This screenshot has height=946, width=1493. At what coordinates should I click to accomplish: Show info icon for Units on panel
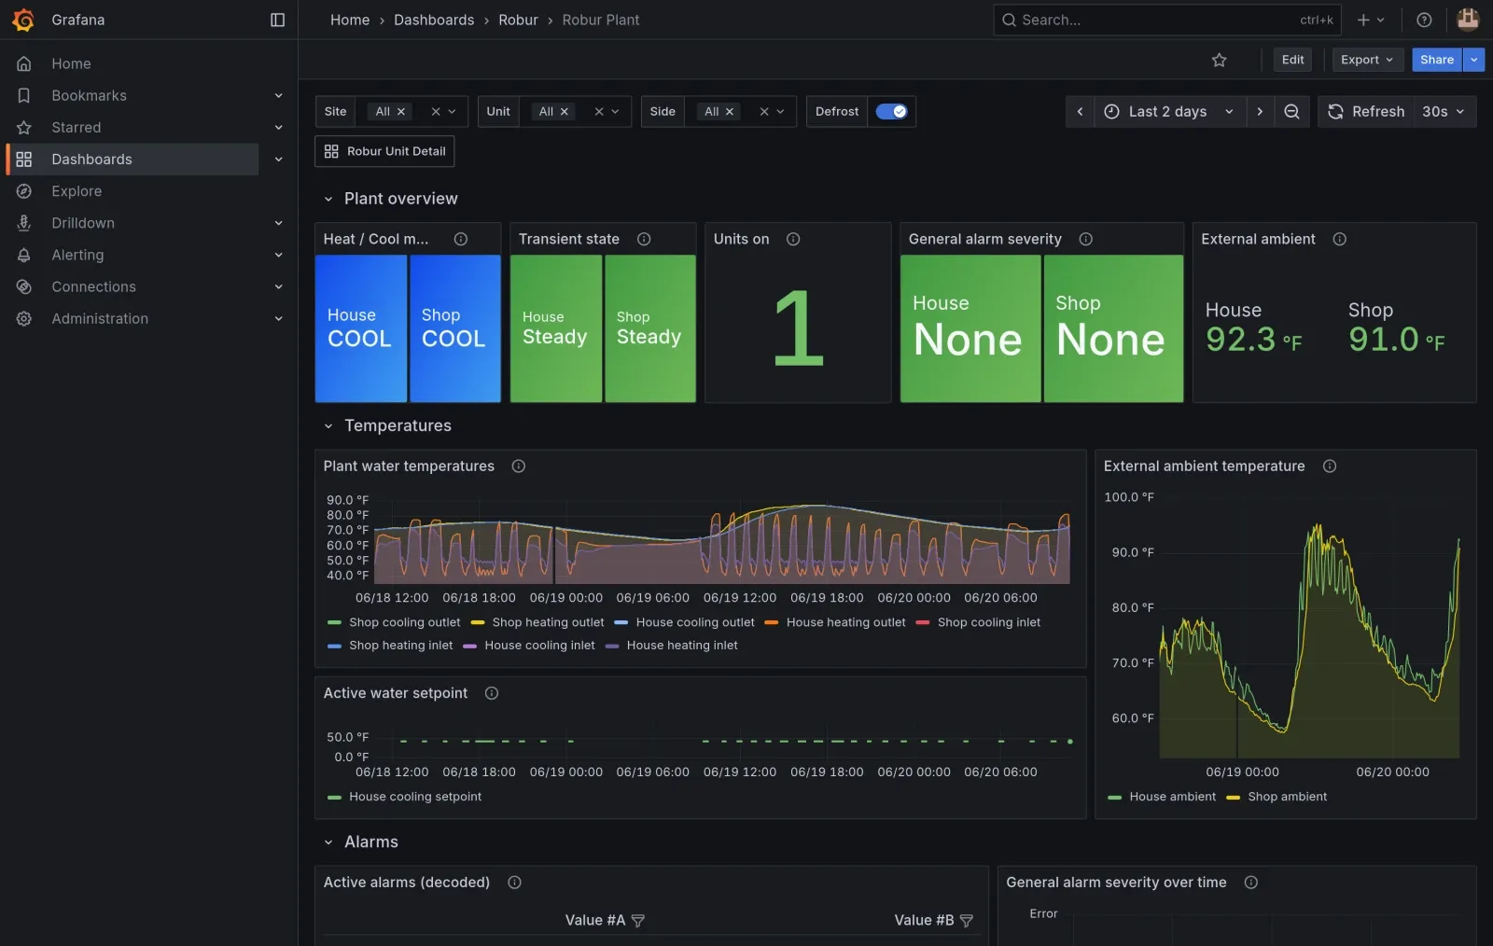[793, 239]
